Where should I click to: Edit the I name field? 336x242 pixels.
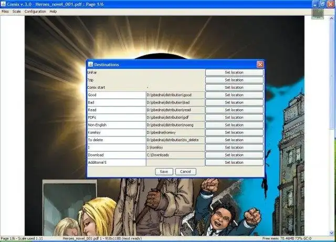(x=117, y=148)
